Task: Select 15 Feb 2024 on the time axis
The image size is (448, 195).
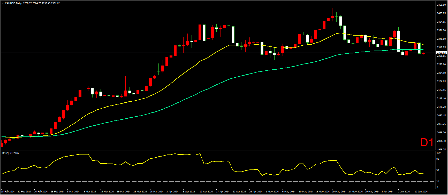Action: point(8,192)
